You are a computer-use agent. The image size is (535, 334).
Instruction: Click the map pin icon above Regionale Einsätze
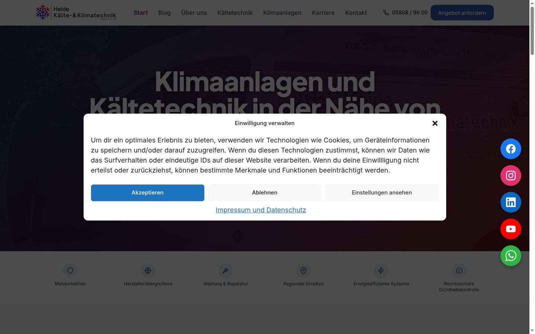click(x=304, y=271)
